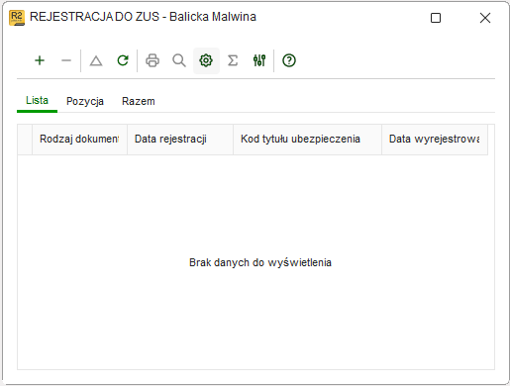Click the triangle edit icon in toolbar
The height and width of the screenshot is (386, 510).
pyautogui.click(x=96, y=60)
